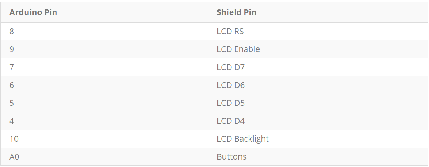The height and width of the screenshot is (167, 429).
Task: Select the LCD D6 cell
Action: pos(231,85)
